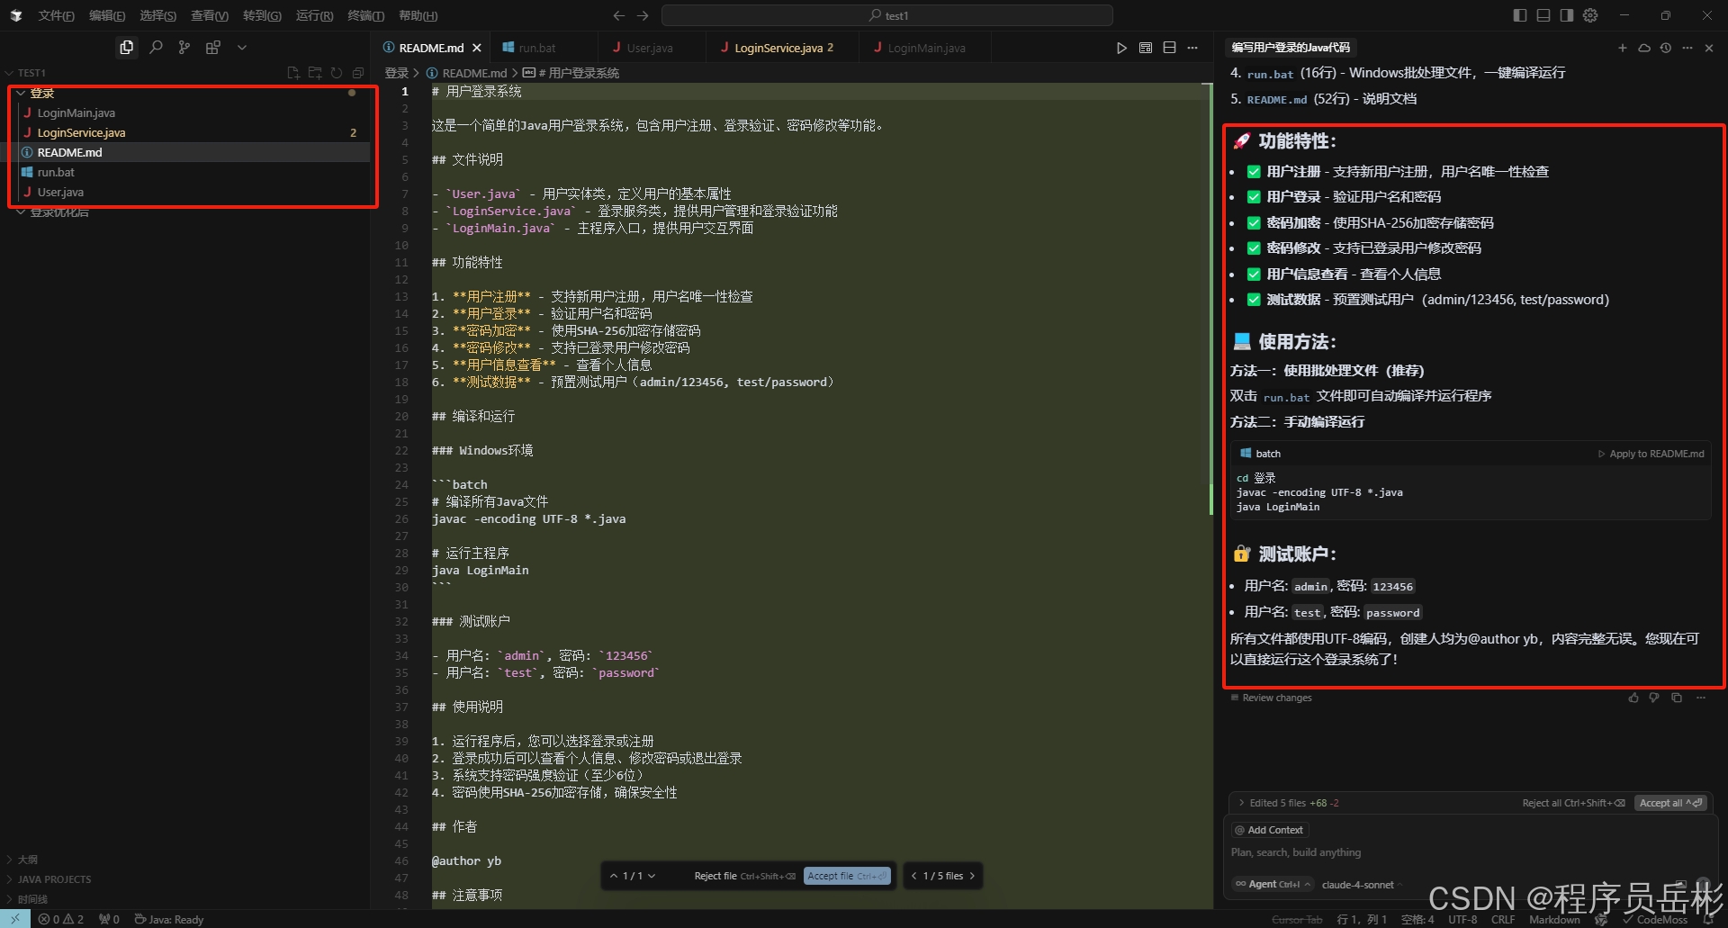
Task: Click the split editor icon
Action: tap(1169, 47)
